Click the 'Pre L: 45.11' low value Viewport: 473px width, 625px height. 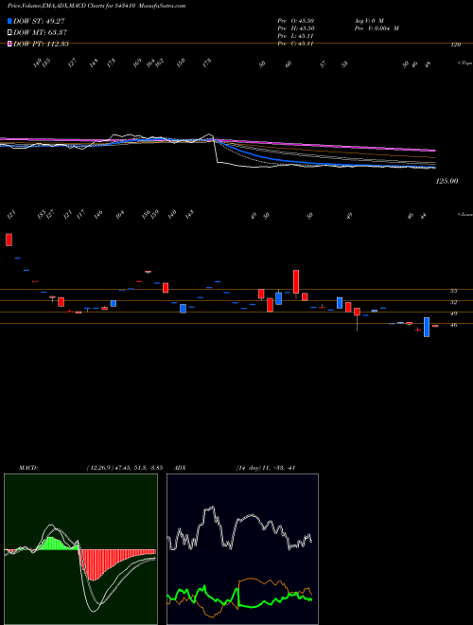pos(295,36)
